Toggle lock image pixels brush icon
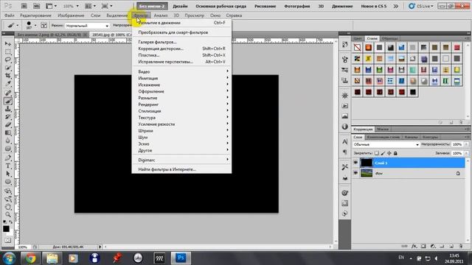The height and width of the screenshot is (265, 472). pyautogui.click(x=383, y=153)
